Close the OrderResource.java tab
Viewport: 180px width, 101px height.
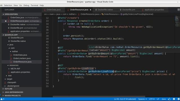coord(91,10)
